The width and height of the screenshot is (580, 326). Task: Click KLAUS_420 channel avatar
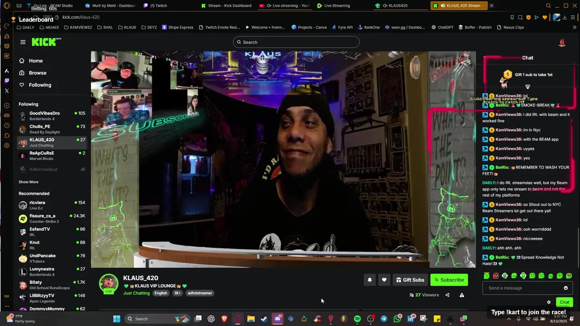(x=109, y=283)
